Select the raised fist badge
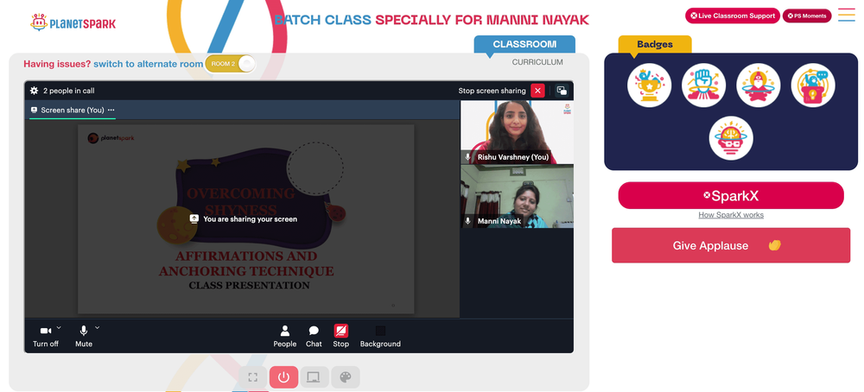864x392 pixels. click(x=703, y=85)
